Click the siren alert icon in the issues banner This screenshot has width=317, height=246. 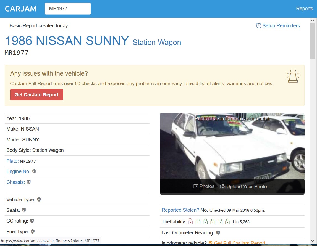click(x=293, y=76)
